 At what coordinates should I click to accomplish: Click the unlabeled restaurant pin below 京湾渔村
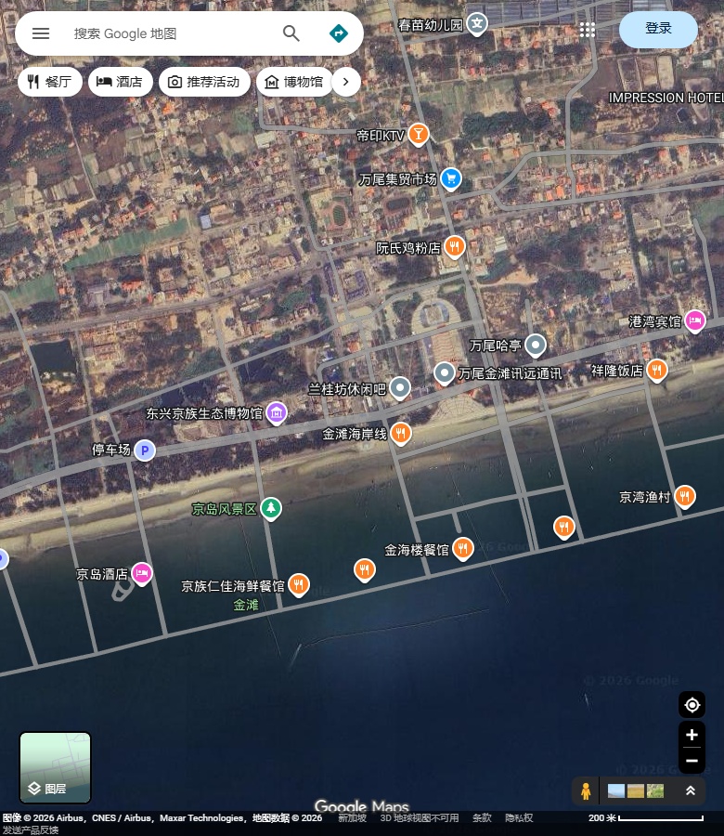[x=563, y=528]
